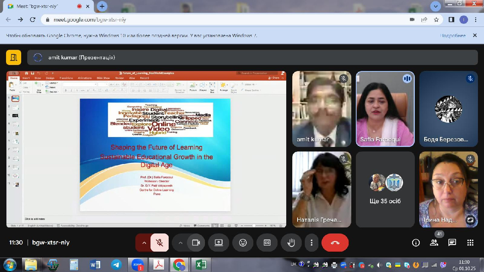The image size is (484, 272).
Task: Turn on closed captions
Action: coord(267,243)
